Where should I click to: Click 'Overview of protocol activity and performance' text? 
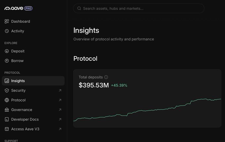(114, 39)
